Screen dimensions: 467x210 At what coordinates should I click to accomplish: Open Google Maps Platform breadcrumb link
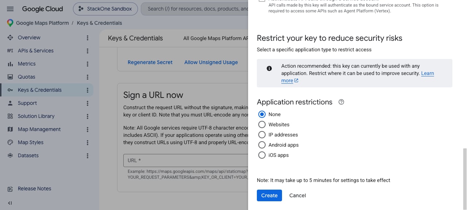click(42, 23)
